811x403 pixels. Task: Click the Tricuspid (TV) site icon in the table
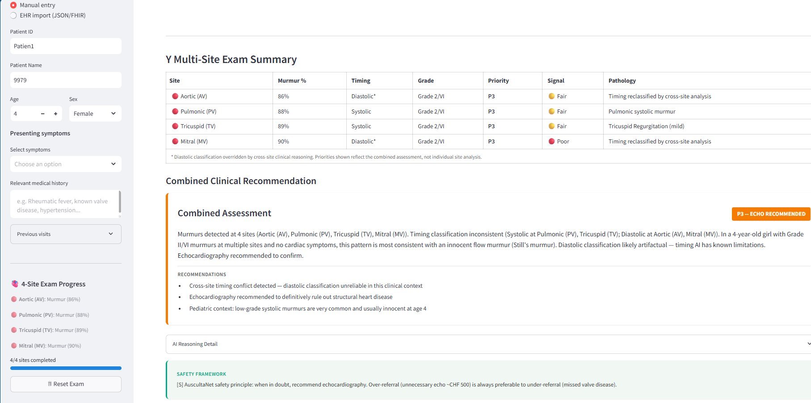pos(175,126)
